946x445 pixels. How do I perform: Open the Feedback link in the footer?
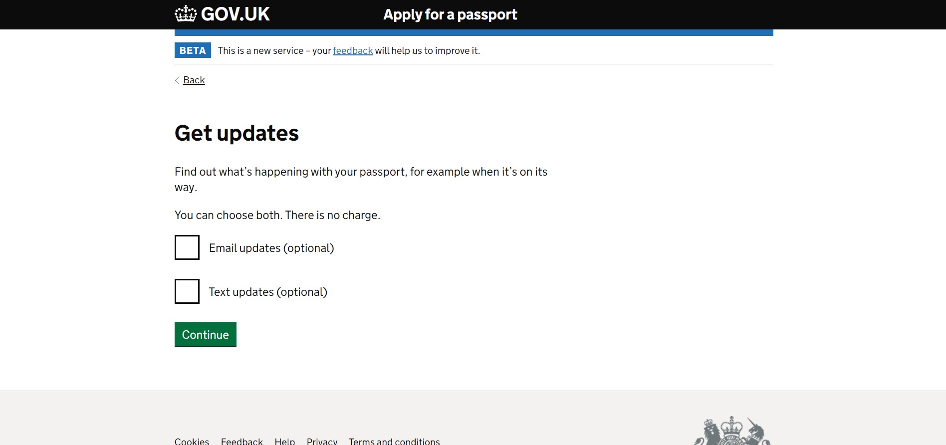point(241,441)
